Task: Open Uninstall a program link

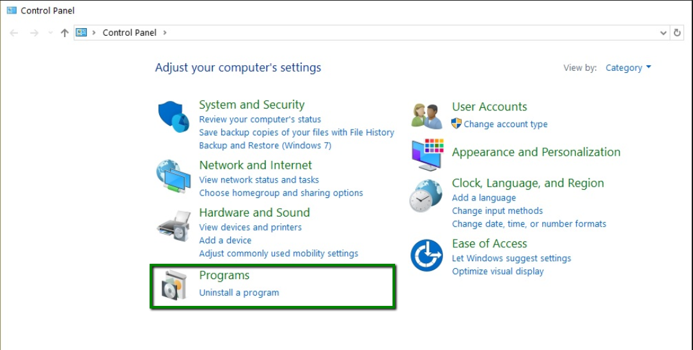Action: click(x=239, y=293)
